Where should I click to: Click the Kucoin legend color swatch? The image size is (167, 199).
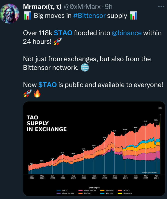tap(102, 193)
